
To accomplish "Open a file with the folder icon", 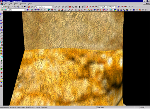I will pos(6,7).
